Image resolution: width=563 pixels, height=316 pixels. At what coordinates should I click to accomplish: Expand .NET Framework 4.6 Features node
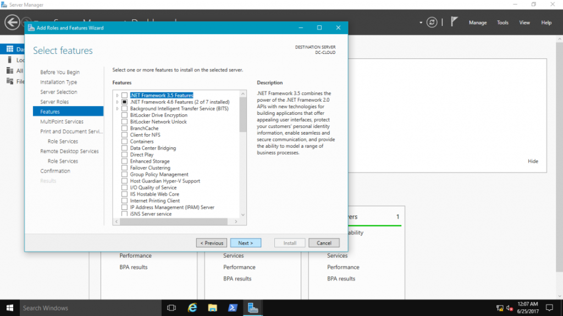click(x=117, y=102)
